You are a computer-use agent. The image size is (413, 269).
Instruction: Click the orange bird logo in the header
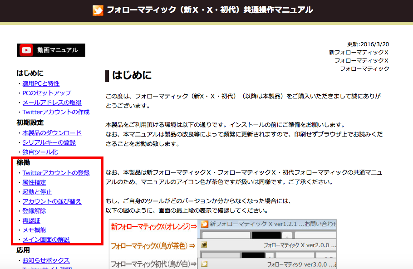tap(98, 10)
